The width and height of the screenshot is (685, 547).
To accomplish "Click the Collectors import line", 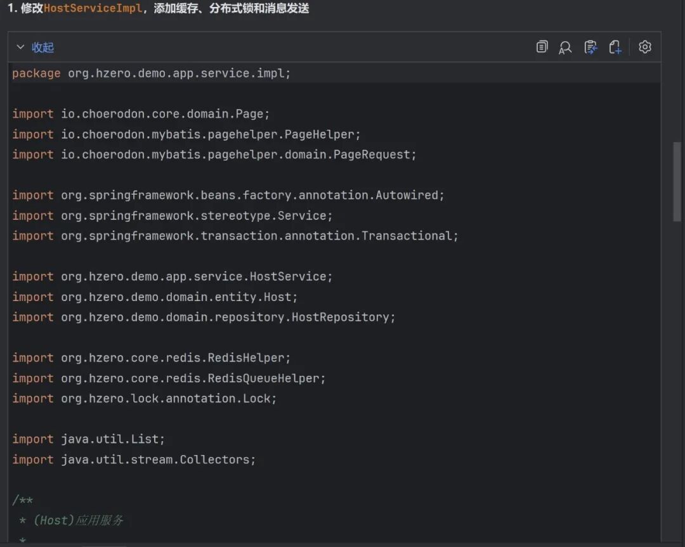I will coord(134,460).
